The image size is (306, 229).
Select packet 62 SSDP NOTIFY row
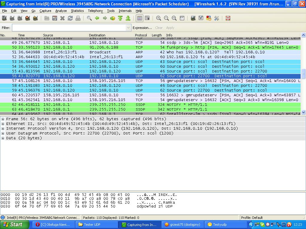pos(150,105)
